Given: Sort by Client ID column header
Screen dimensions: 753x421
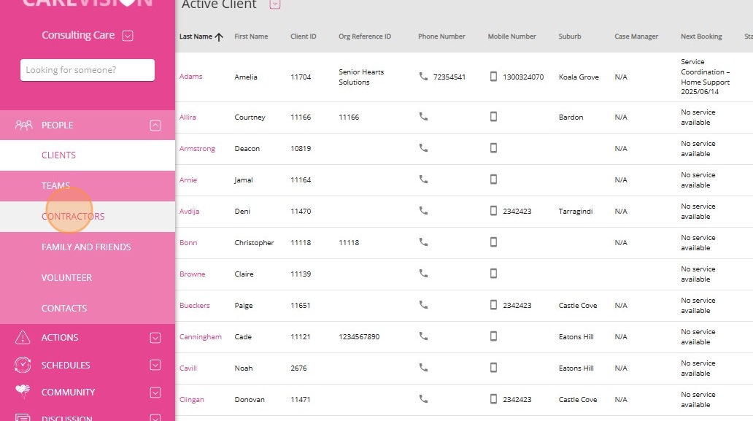Looking at the screenshot, I should coord(303,36).
